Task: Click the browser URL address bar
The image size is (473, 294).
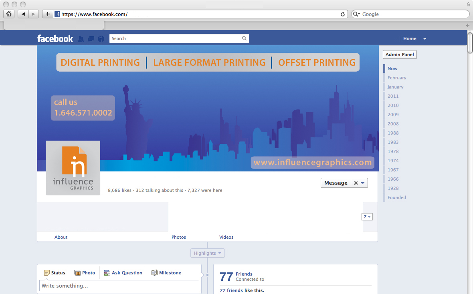Action: pos(200,14)
